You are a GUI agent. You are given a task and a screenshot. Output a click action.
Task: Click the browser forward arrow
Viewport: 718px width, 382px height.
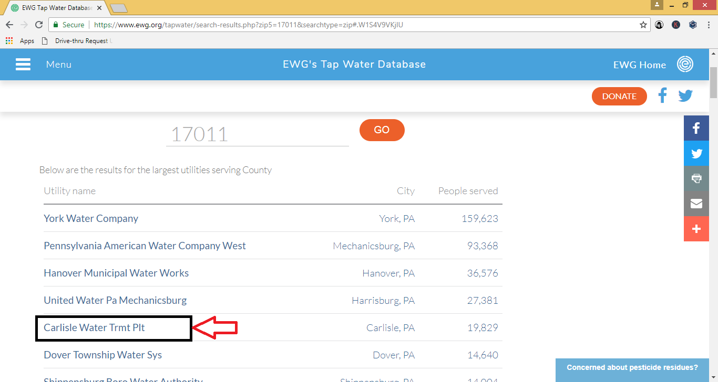[24, 25]
